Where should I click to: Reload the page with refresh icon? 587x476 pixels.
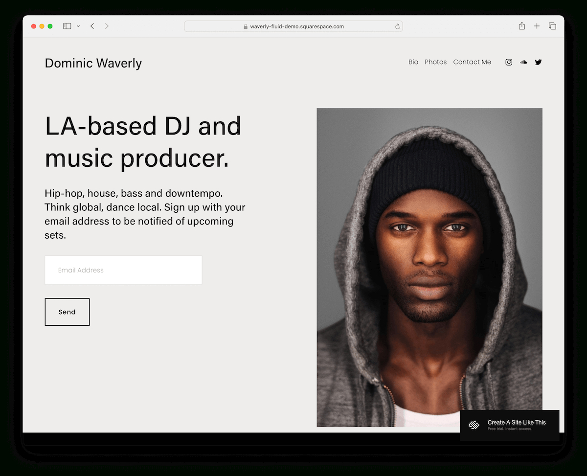coord(397,26)
